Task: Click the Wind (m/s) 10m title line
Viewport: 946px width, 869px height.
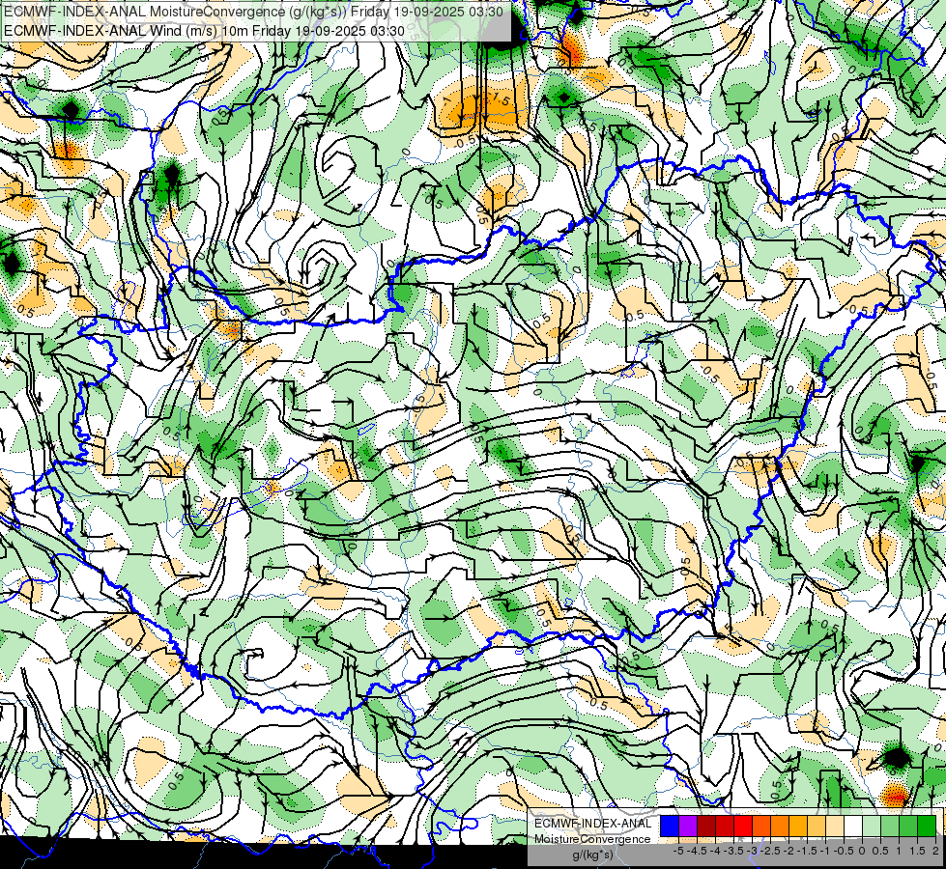Action: (204, 30)
